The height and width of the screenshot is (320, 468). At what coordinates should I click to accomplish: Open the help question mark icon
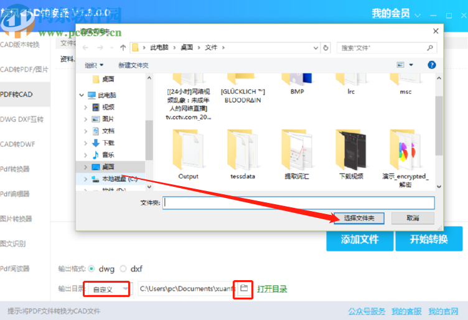pyautogui.click(x=431, y=65)
